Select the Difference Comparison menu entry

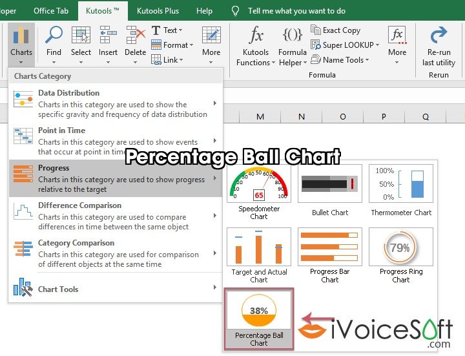pyautogui.click(x=116, y=216)
